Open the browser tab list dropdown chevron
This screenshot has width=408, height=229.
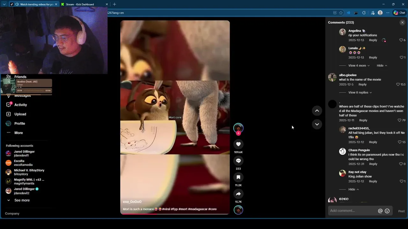(4, 4)
